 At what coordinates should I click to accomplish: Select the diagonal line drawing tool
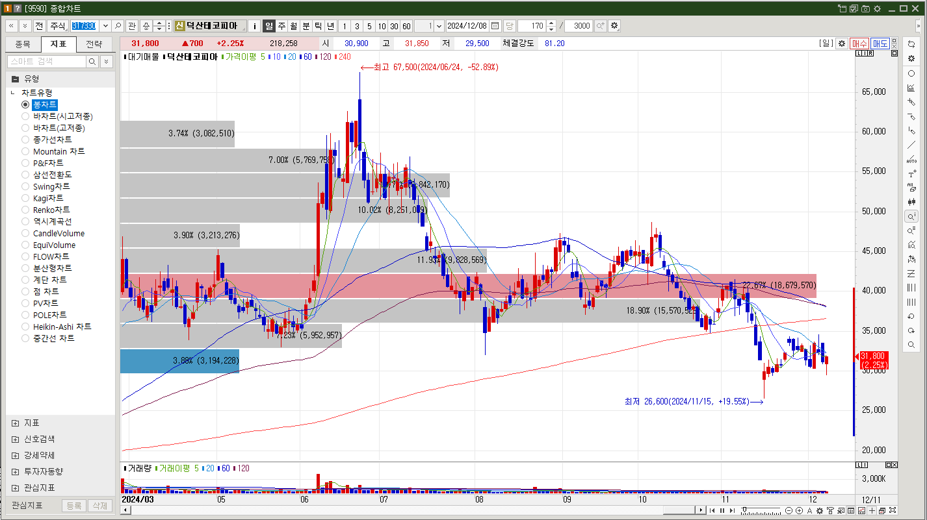(x=911, y=145)
